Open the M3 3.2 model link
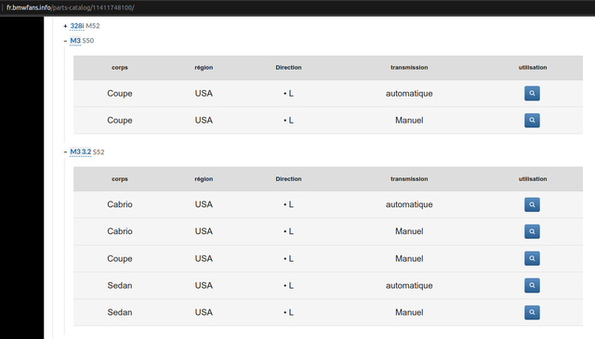595x339 pixels. 81,151
